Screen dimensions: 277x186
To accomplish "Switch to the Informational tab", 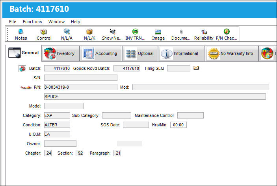I will click(181, 53).
